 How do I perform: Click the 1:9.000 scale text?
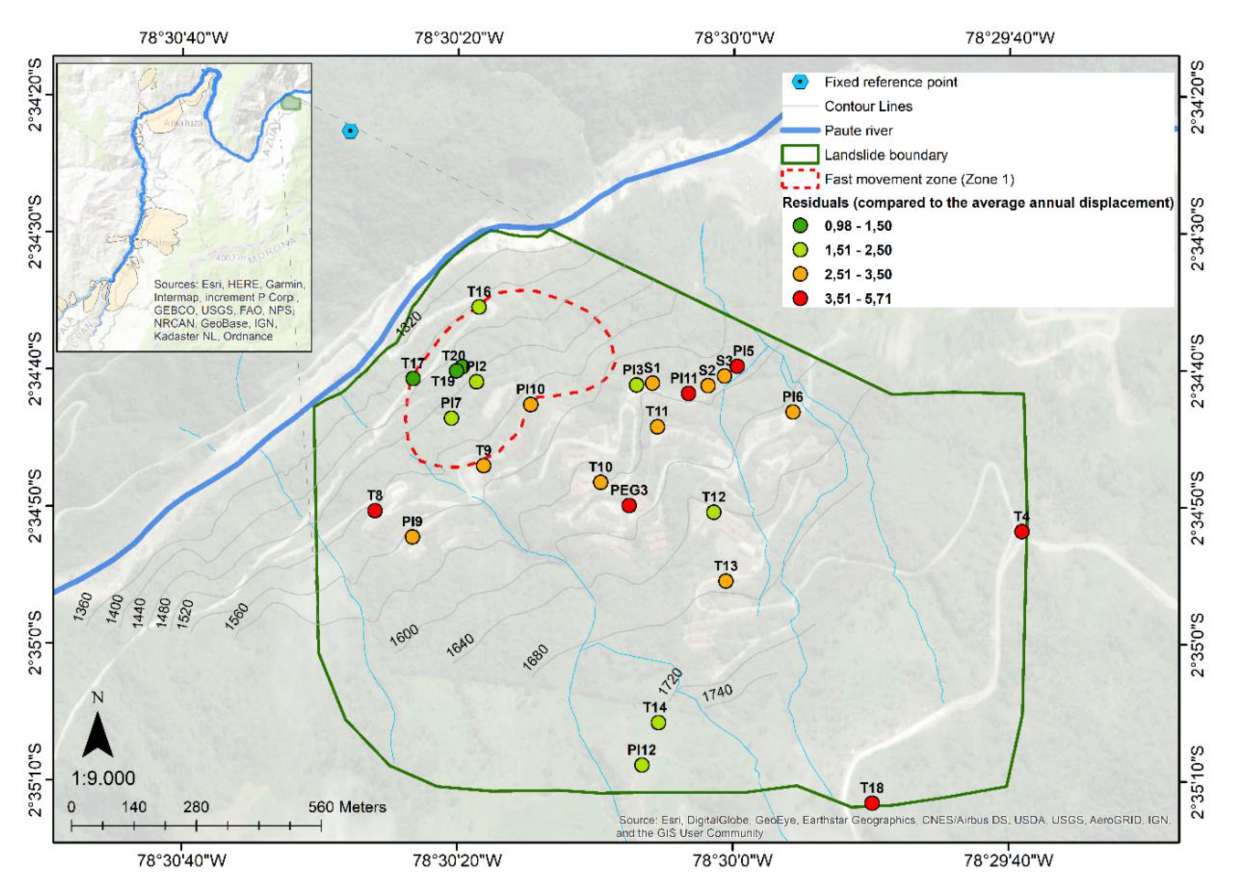tap(103, 778)
